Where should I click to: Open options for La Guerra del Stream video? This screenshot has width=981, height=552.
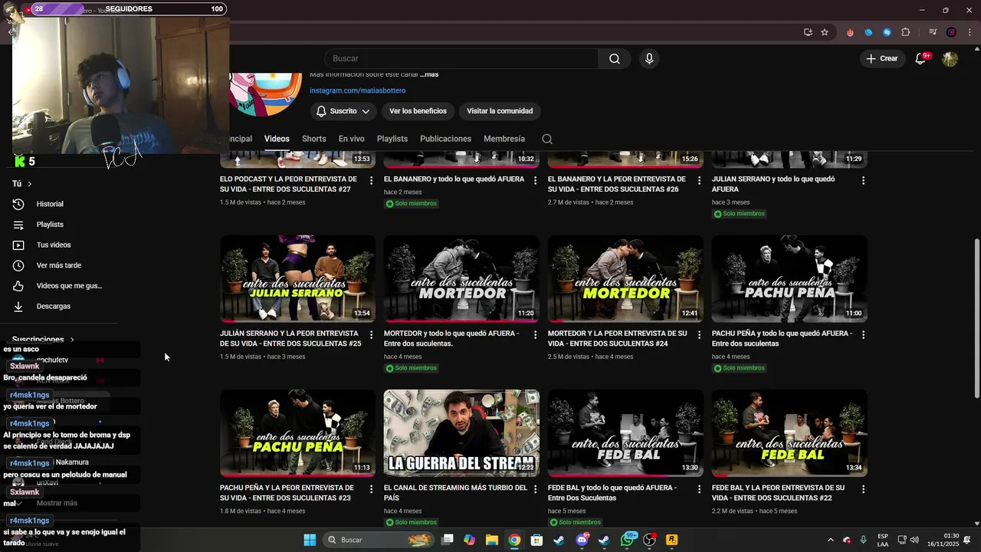pyautogui.click(x=536, y=489)
